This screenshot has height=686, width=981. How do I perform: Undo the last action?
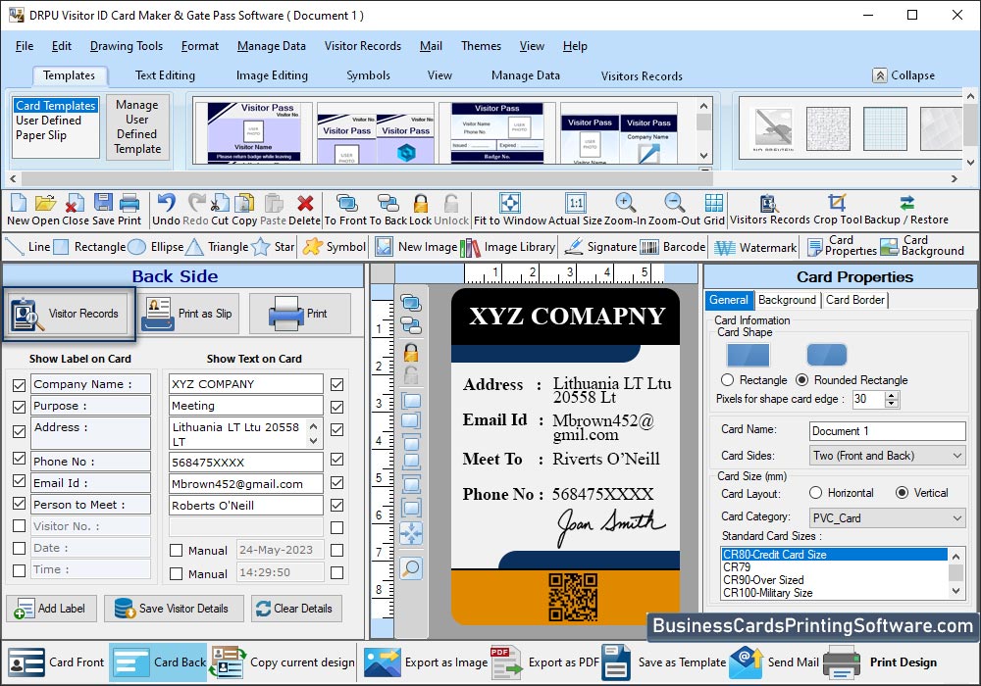166,210
